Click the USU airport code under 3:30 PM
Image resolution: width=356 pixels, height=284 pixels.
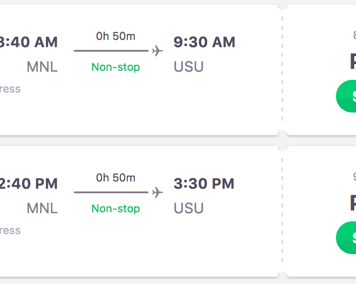(188, 208)
